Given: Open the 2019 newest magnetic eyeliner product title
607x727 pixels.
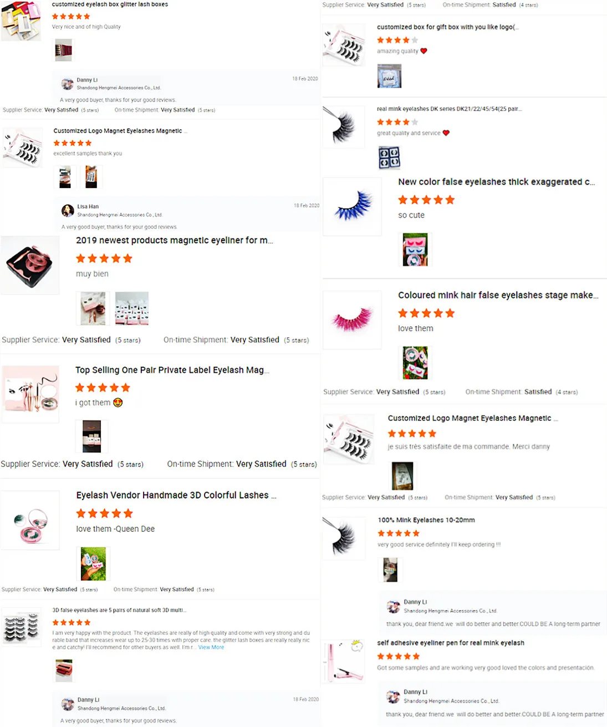Looking at the screenshot, I should pyautogui.click(x=175, y=240).
